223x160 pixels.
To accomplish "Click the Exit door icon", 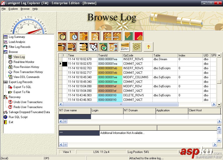I will click(x=6, y=122).
